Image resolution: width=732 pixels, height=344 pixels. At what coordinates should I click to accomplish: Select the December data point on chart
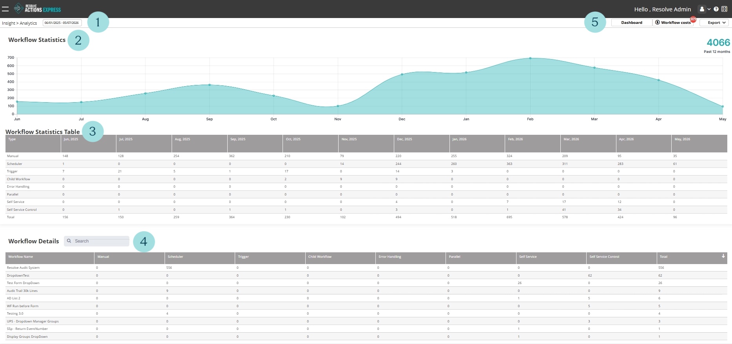click(402, 74)
